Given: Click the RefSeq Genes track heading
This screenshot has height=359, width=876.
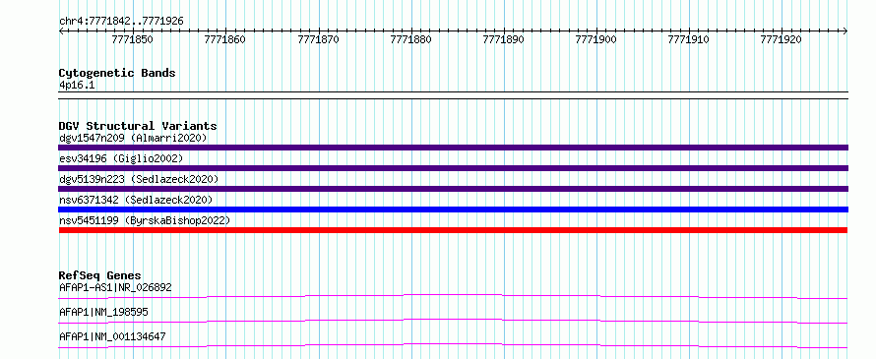Looking at the screenshot, I should pos(100,275).
